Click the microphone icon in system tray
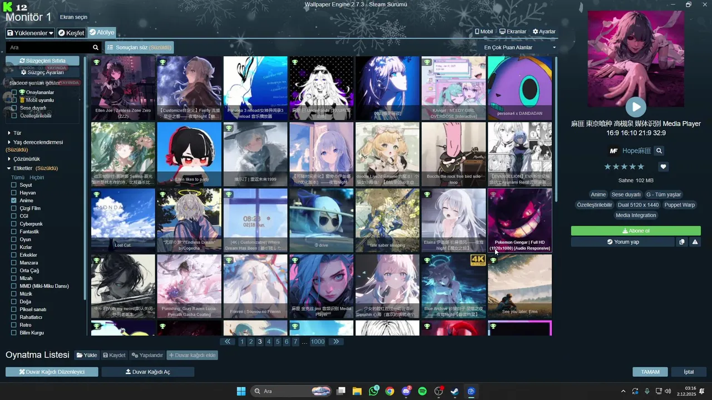Viewport: 712px width, 400px height. [647, 391]
